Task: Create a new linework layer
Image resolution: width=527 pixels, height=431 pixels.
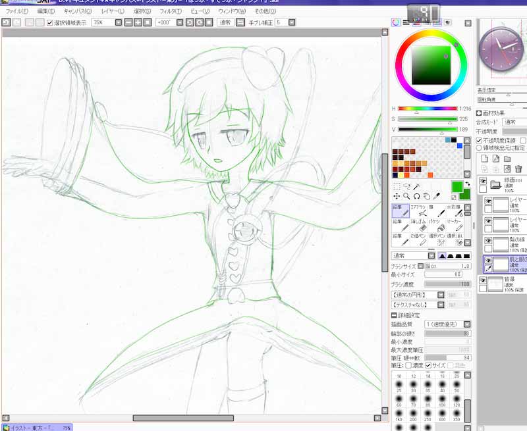Action: 496,159
